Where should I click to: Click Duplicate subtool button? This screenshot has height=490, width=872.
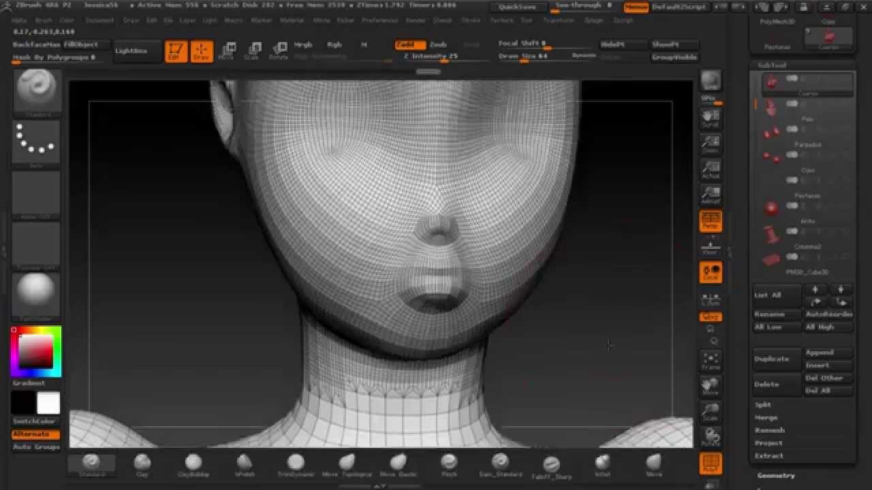pyautogui.click(x=776, y=359)
